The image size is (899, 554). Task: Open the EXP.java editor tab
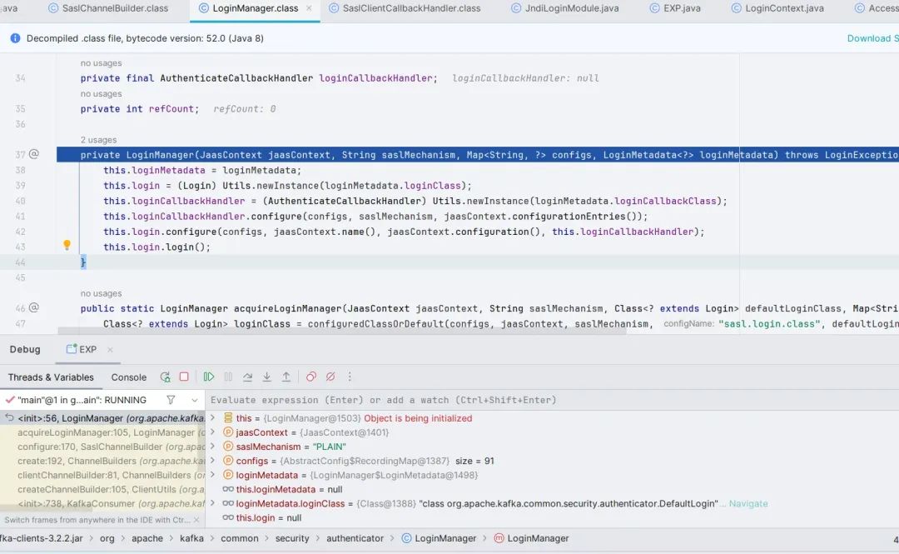pyautogui.click(x=675, y=8)
